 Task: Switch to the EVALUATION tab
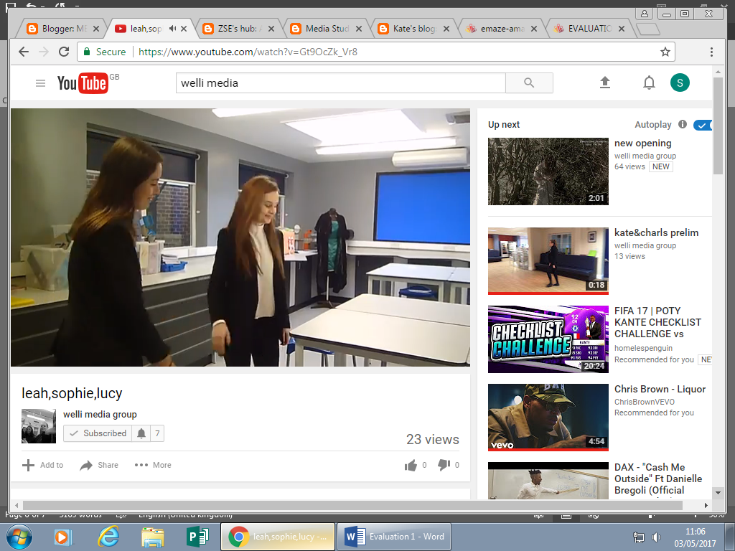[x=589, y=29]
